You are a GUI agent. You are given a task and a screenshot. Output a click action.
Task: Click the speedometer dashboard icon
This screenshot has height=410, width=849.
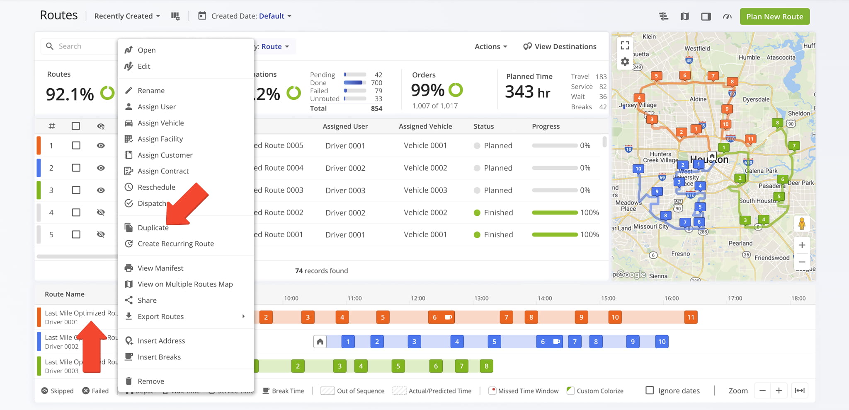tap(727, 17)
